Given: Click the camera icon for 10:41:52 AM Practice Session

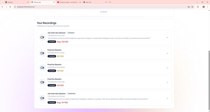Looking at the screenshot, I should (42, 53).
